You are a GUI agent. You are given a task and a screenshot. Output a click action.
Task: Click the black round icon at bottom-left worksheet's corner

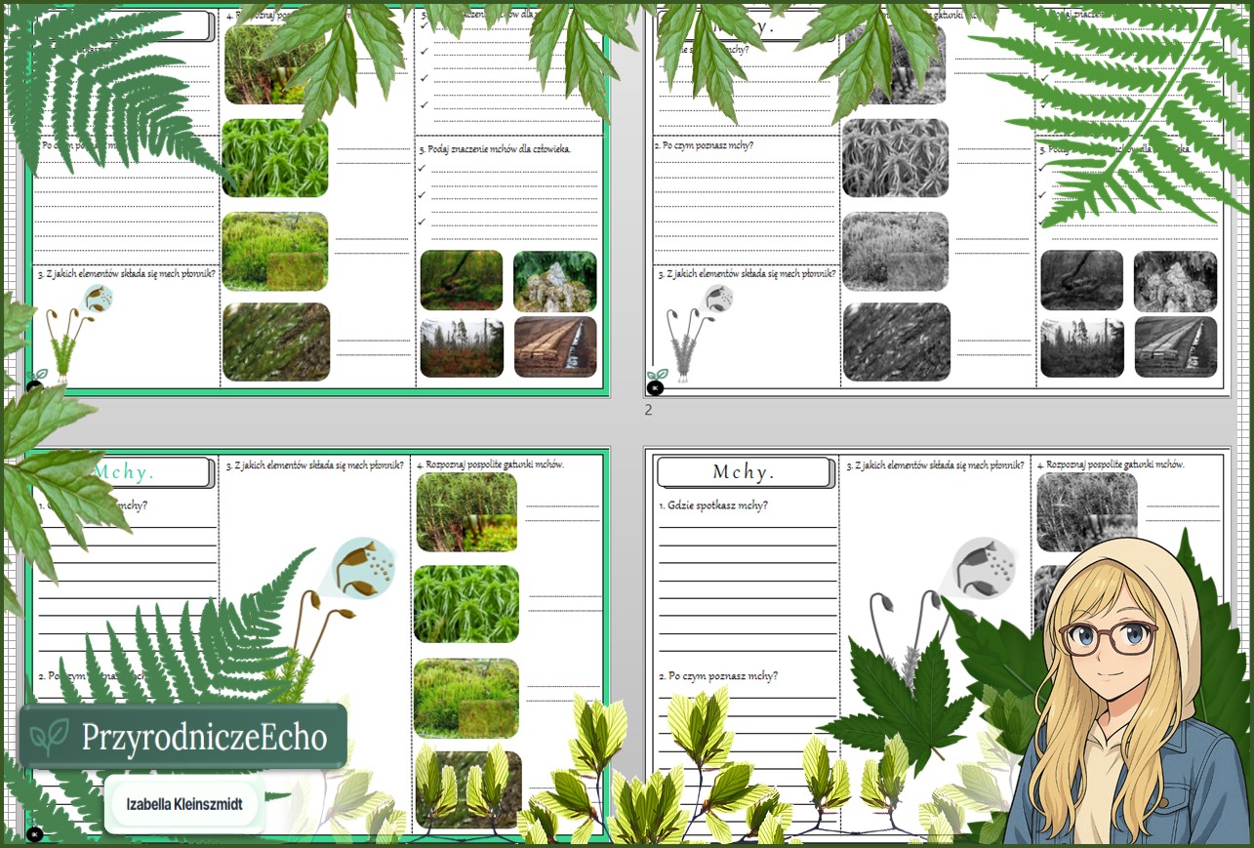click(x=35, y=834)
